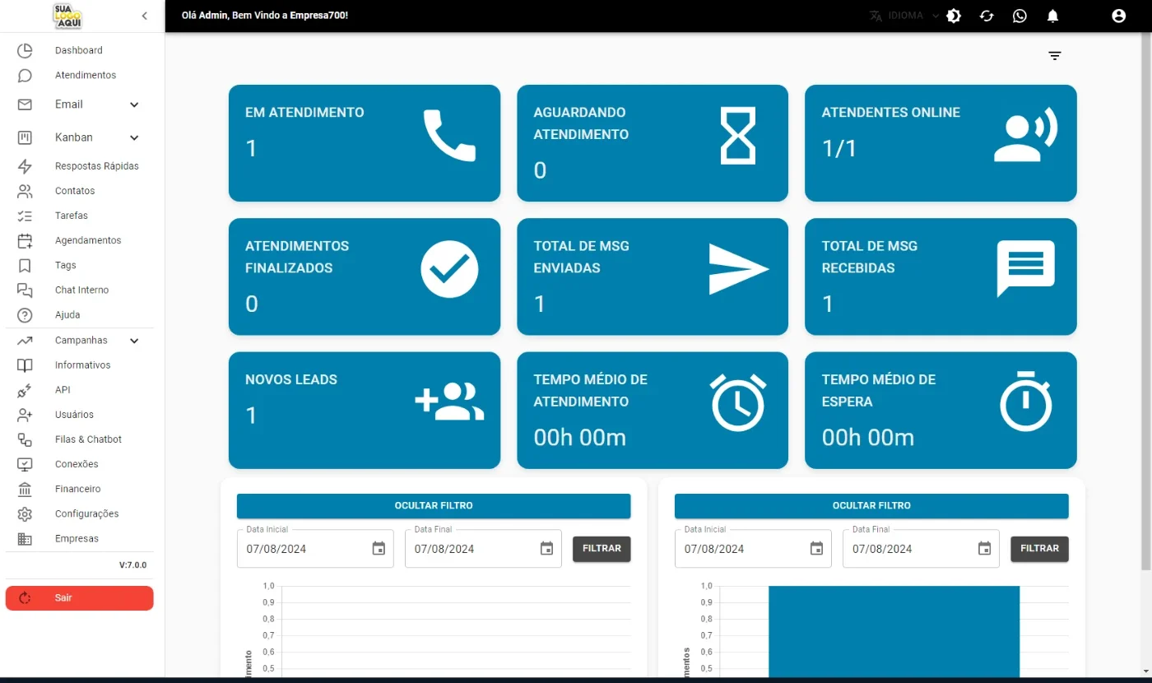Open Agendamentos menu item
1152x683 pixels.
(88, 240)
